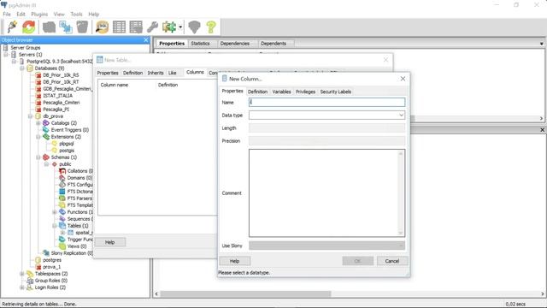Select Columns tab in New Table dialog
Screen dimensions: 547x308
coord(195,72)
